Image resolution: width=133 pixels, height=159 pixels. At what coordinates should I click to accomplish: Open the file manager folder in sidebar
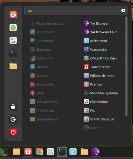[x=13, y=66]
